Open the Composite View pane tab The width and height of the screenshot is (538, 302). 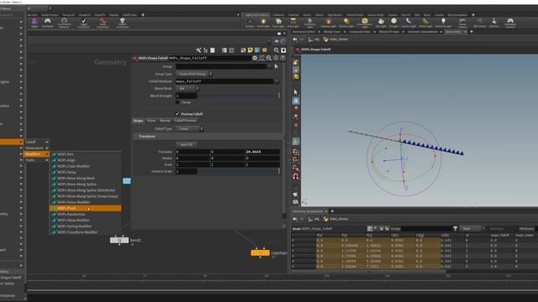coord(360,32)
